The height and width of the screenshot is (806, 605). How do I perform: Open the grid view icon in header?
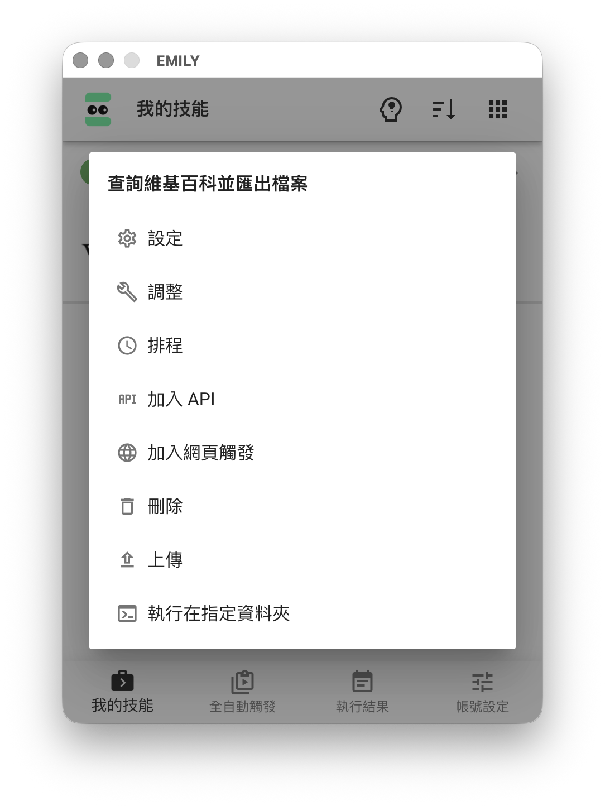pyautogui.click(x=498, y=109)
